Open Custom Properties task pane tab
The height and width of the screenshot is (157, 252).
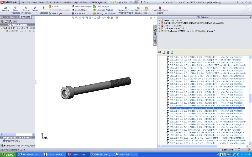[x=155, y=44]
